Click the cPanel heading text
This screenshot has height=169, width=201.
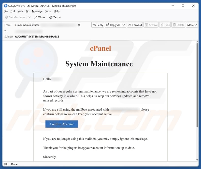pos(101,48)
